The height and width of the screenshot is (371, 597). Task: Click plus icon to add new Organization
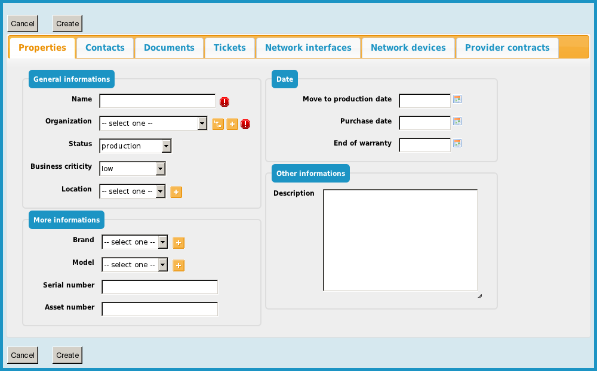pos(232,124)
